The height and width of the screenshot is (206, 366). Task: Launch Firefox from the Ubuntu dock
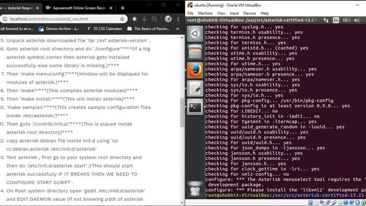click(x=195, y=70)
